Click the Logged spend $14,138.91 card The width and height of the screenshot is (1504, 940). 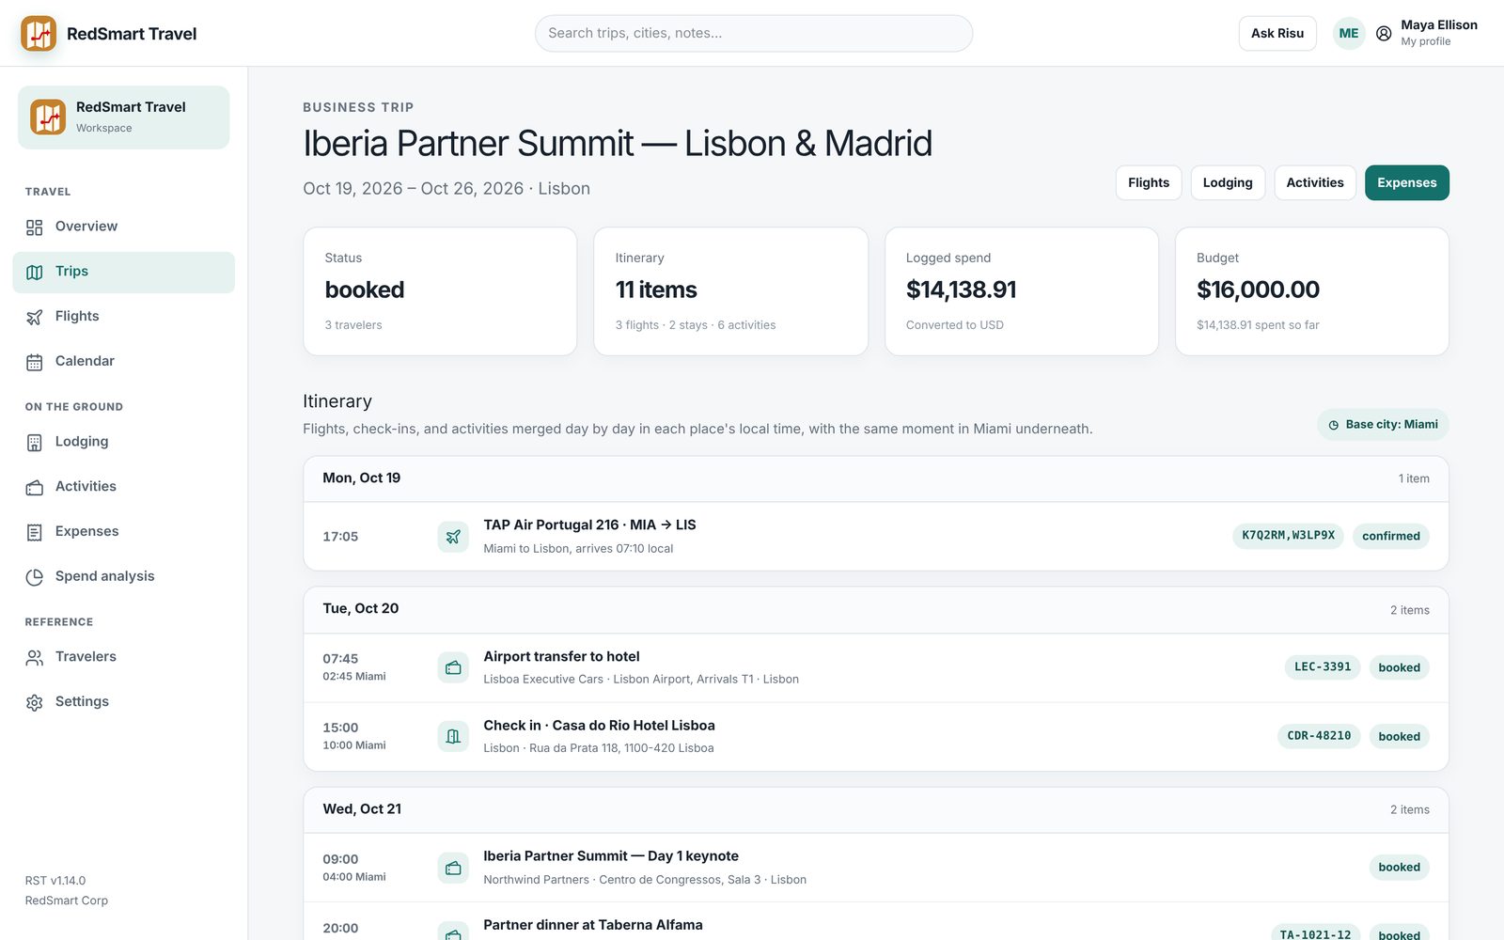1022,291
